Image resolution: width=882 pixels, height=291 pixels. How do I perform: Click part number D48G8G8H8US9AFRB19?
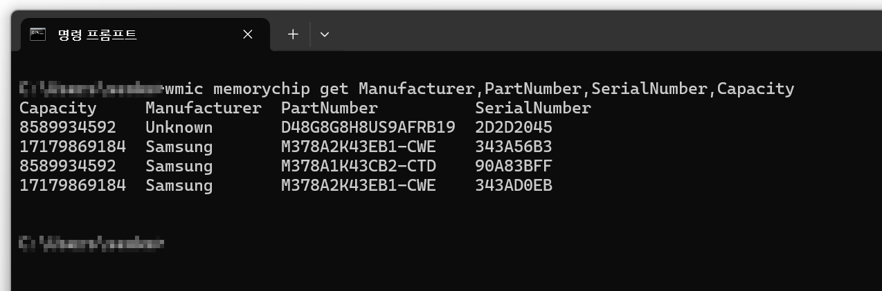[x=368, y=128]
